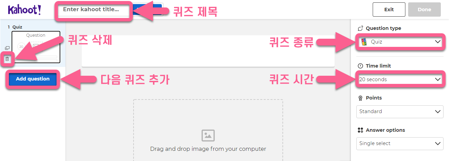Click the Kahoot! logo

point(25,10)
